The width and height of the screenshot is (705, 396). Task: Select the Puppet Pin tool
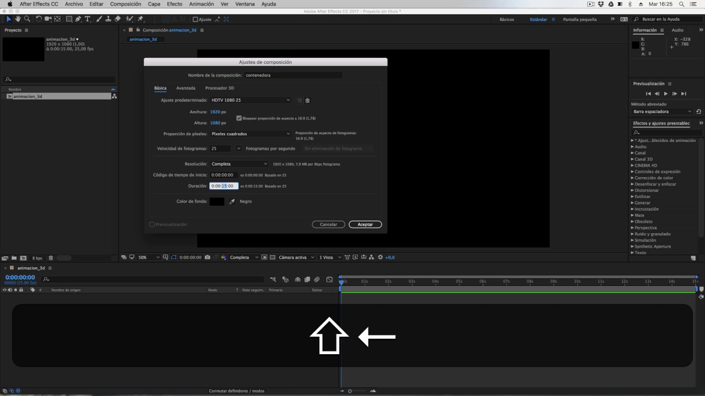pos(140,19)
